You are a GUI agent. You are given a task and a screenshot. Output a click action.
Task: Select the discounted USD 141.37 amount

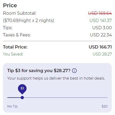[x=101, y=20]
